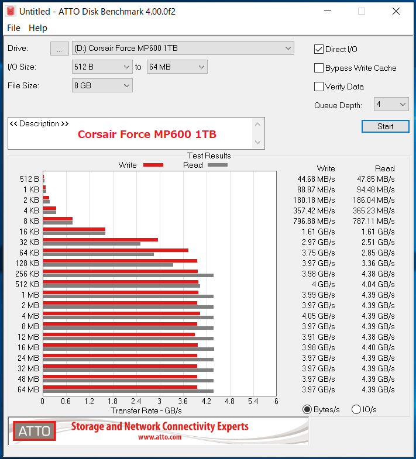This screenshot has height=459, width=416.
Task: Click the 4.40 GB/s read value
Action: (378, 347)
